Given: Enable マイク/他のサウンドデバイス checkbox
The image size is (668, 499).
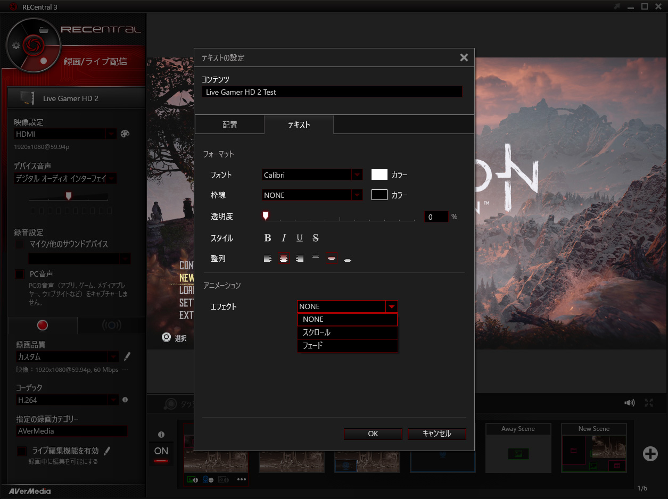Looking at the screenshot, I should [20, 244].
